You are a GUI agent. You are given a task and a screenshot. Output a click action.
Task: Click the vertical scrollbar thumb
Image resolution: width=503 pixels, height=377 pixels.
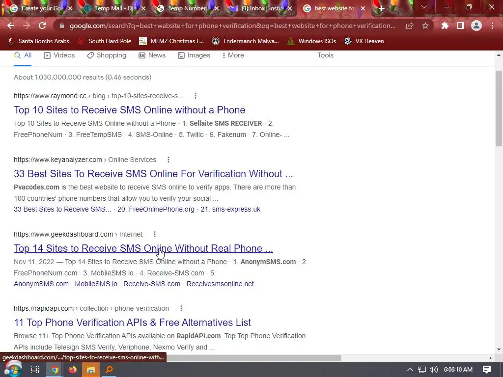pos(499,108)
